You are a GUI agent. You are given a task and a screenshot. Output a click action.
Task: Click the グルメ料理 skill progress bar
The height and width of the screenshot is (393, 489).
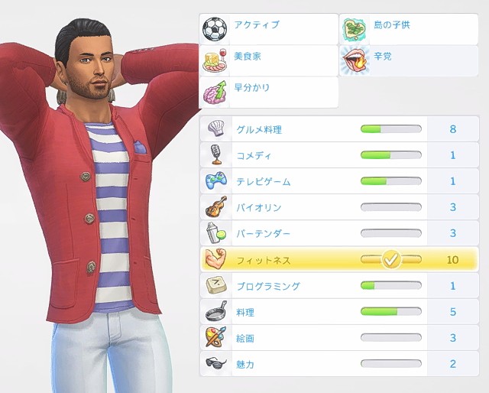tap(390, 129)
